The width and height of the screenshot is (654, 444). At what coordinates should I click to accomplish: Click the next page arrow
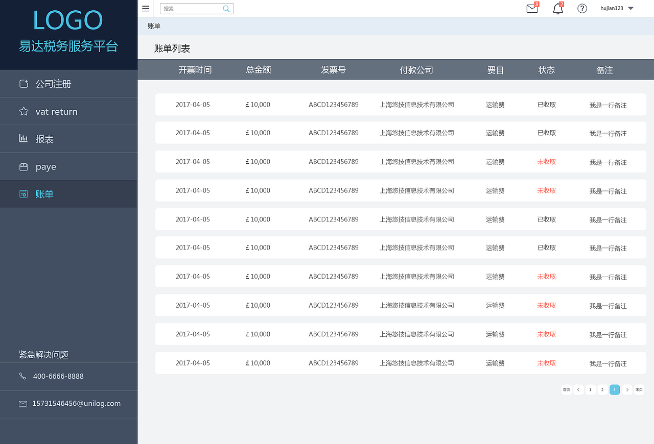627,390
